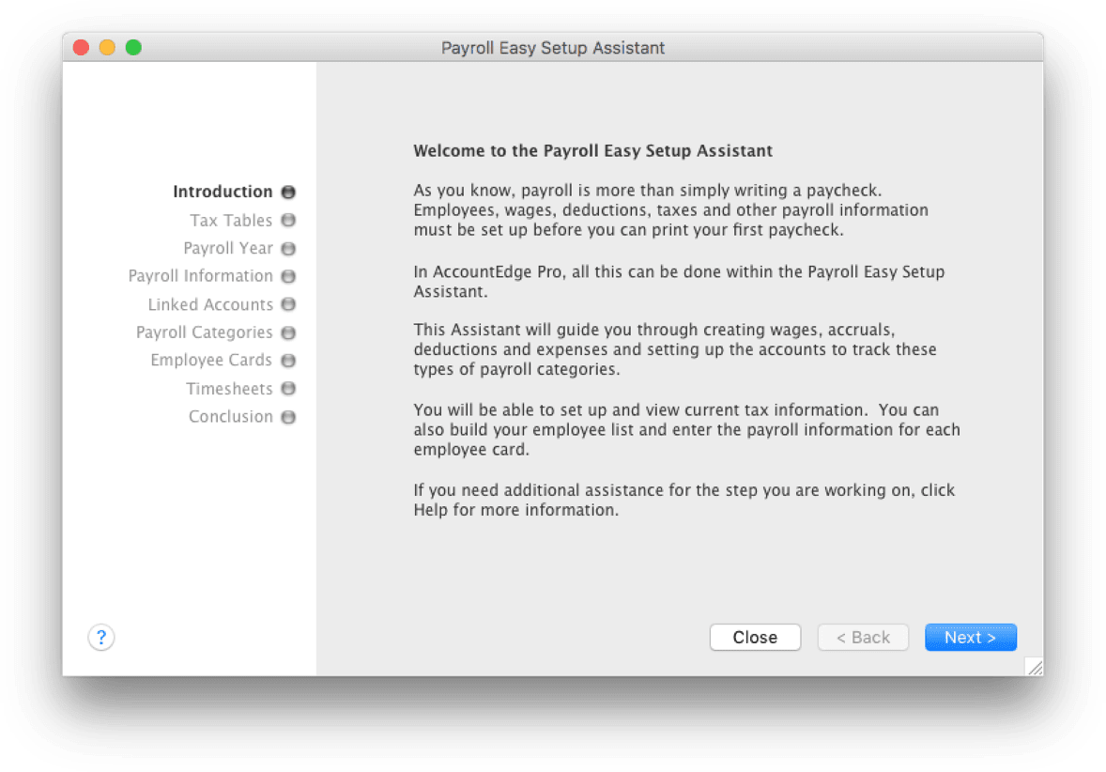This screenshot has height=772, width=1106.
Task: Click the bullet beside Employee Cards
Action: (x=288, y=361)
